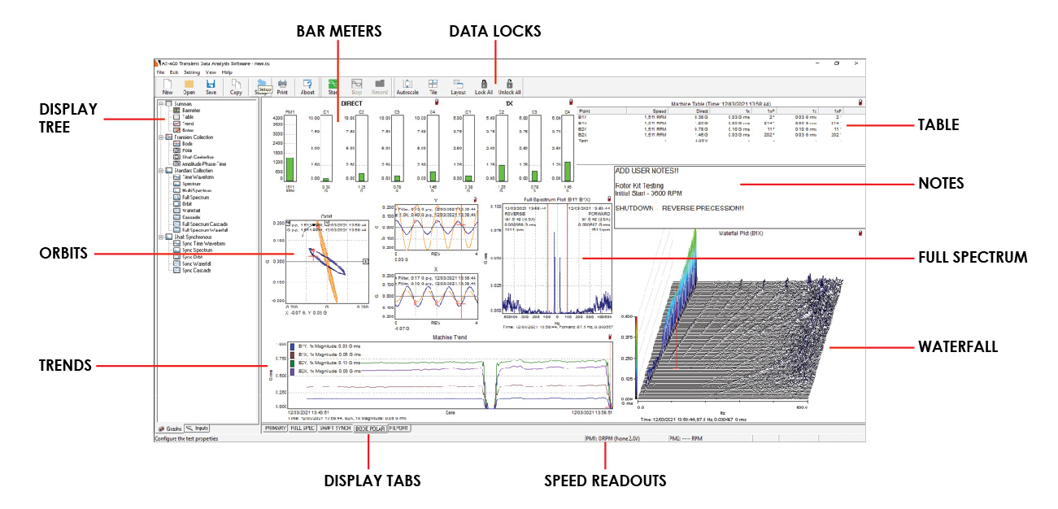Viewport: 1058px width, 509px height.
Task: Toggle the data lock on the DIRECT bar meters
Action: click(437, 102)
